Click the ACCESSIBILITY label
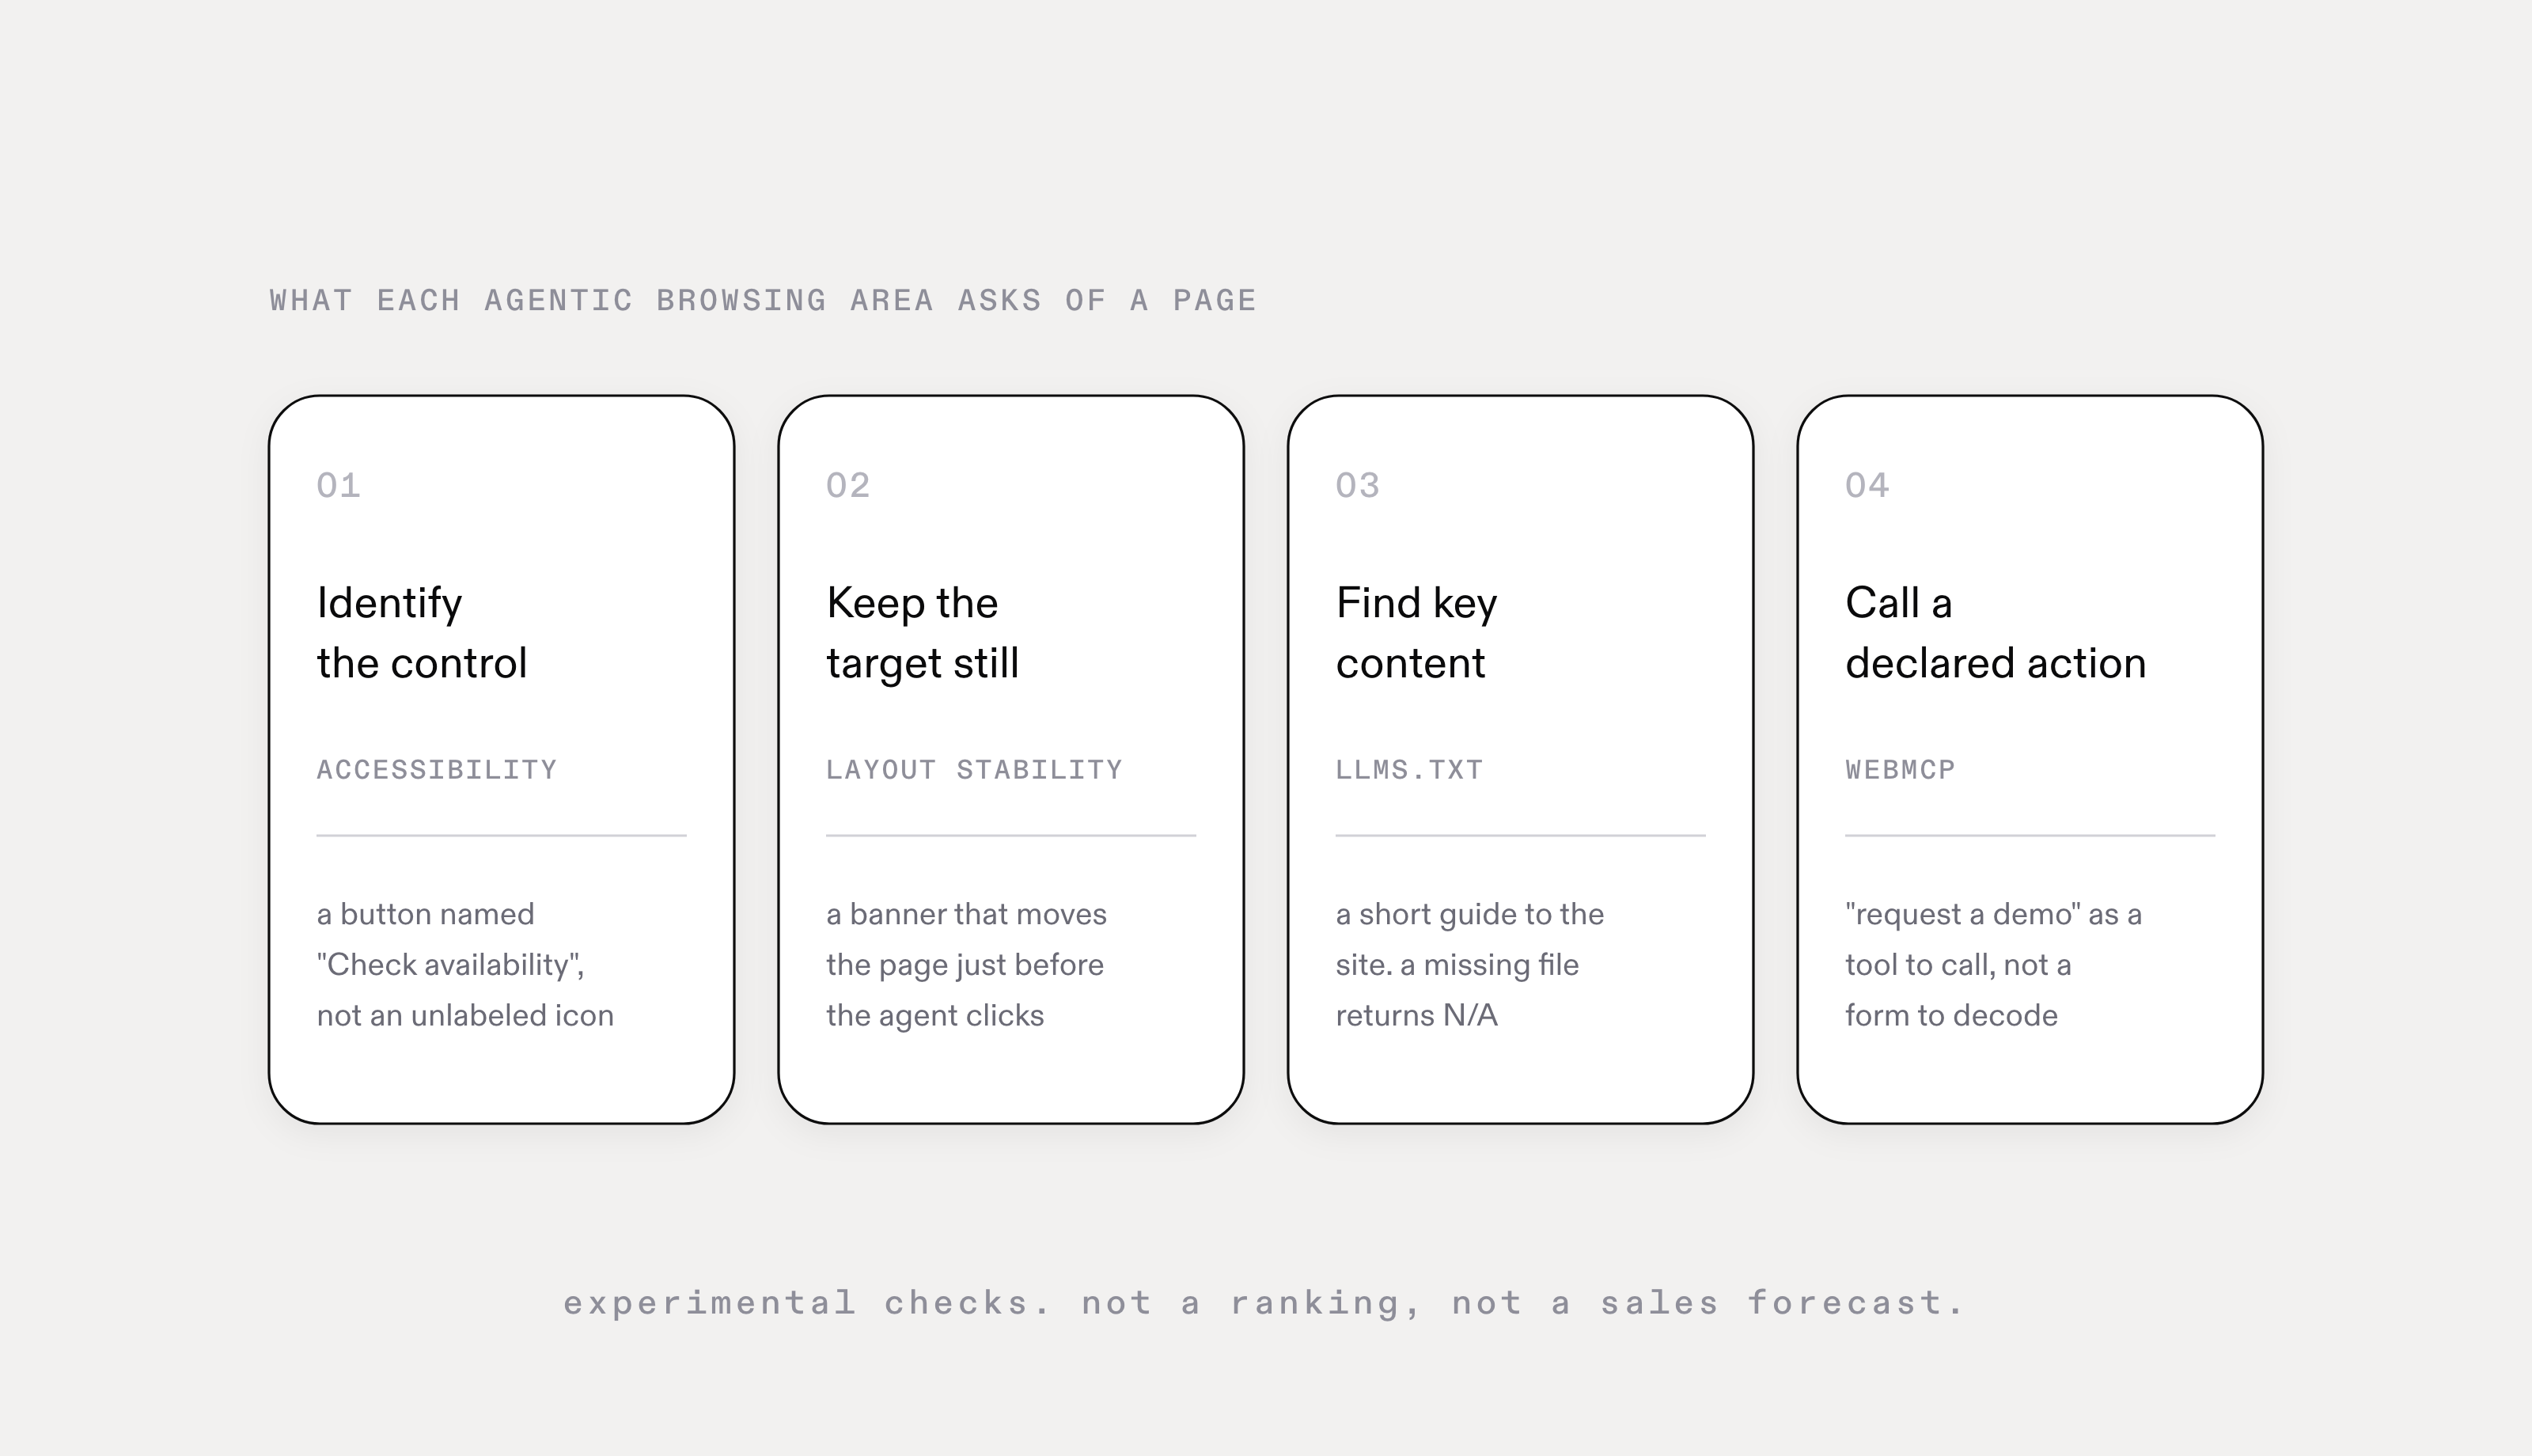 point(437,770)
